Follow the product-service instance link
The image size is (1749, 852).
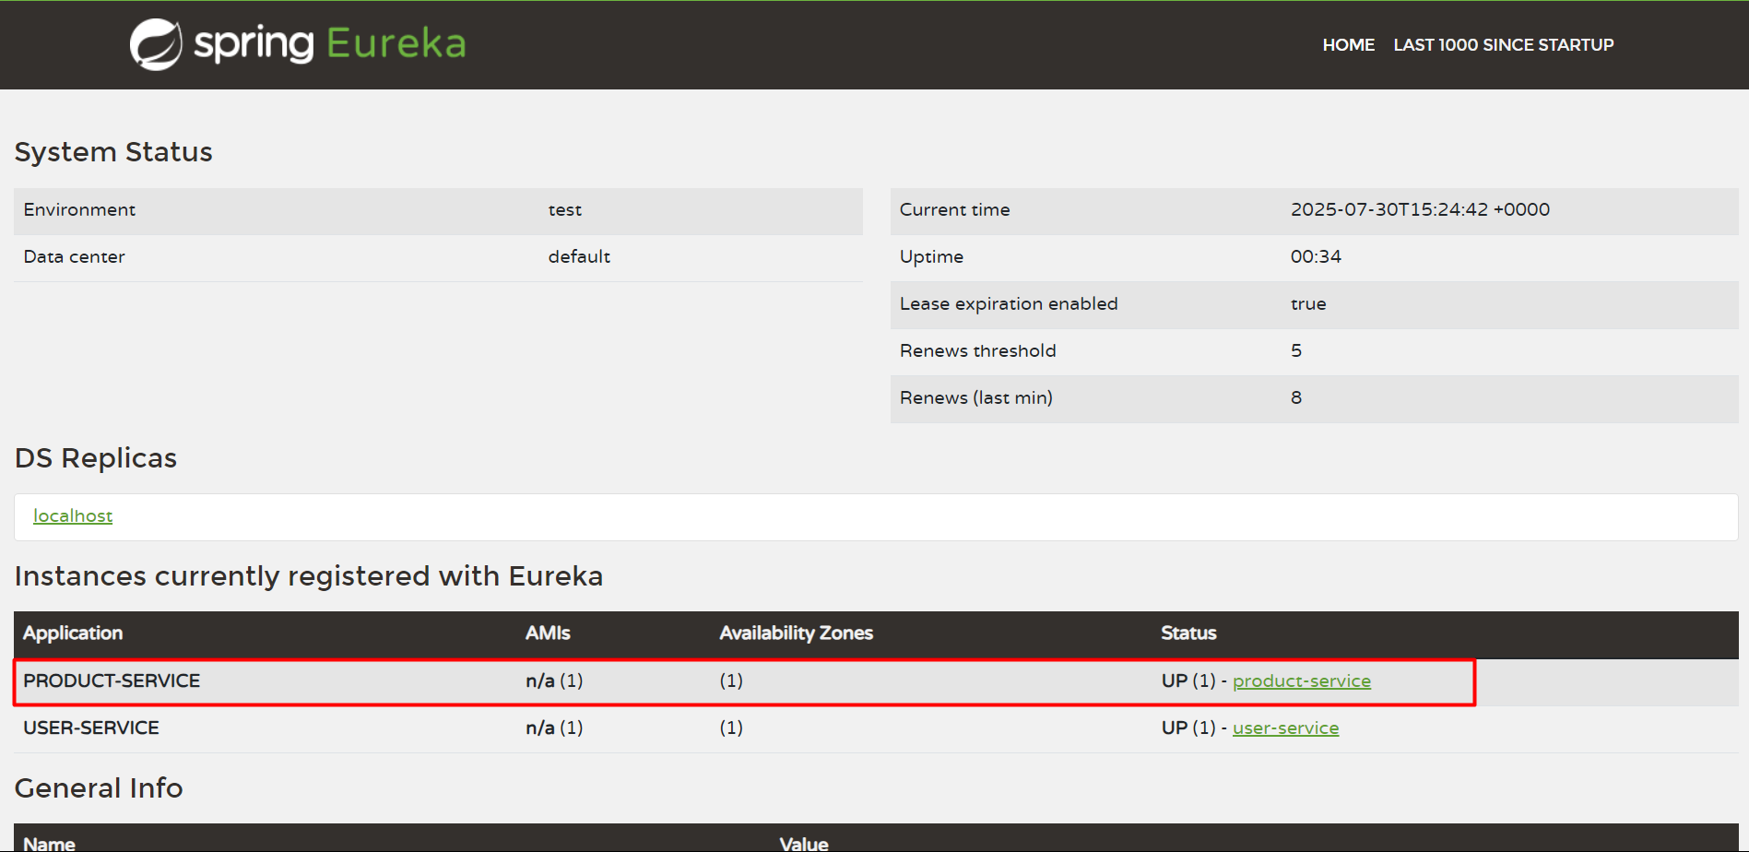point(1301,680)
